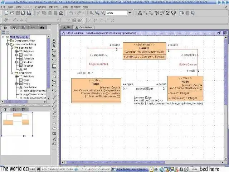Click the Zoom In magnifier icon
Viewport: 229px width, 172px height.
(x=97, y=13)
